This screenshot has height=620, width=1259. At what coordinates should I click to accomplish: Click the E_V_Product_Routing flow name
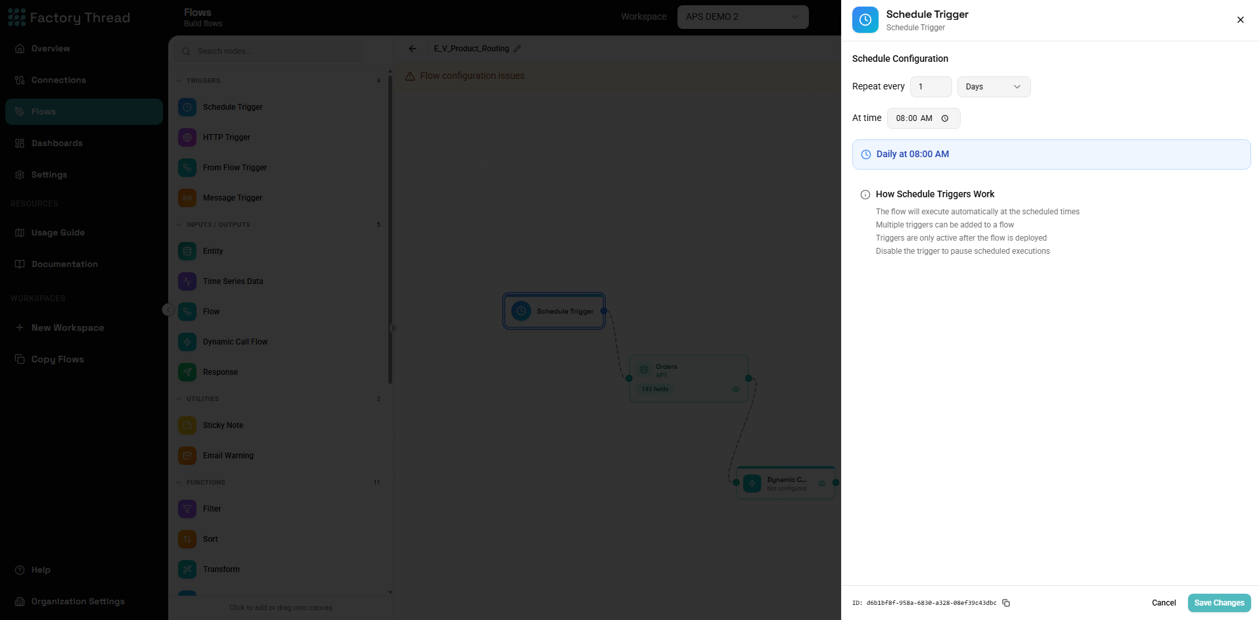471,49
